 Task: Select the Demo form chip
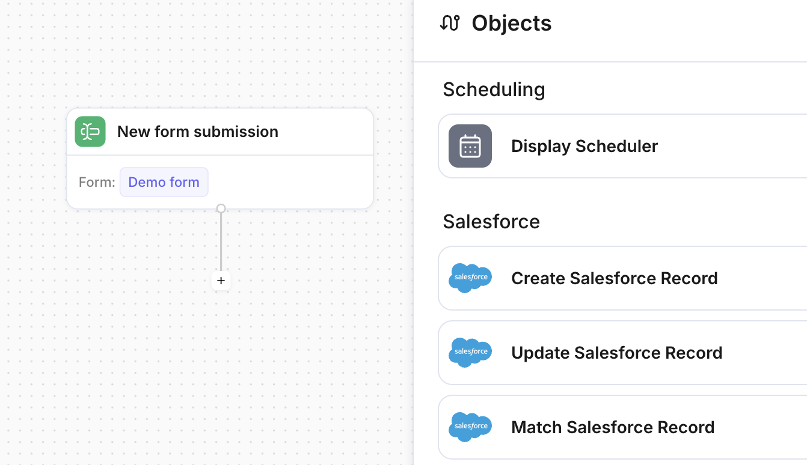164,182
